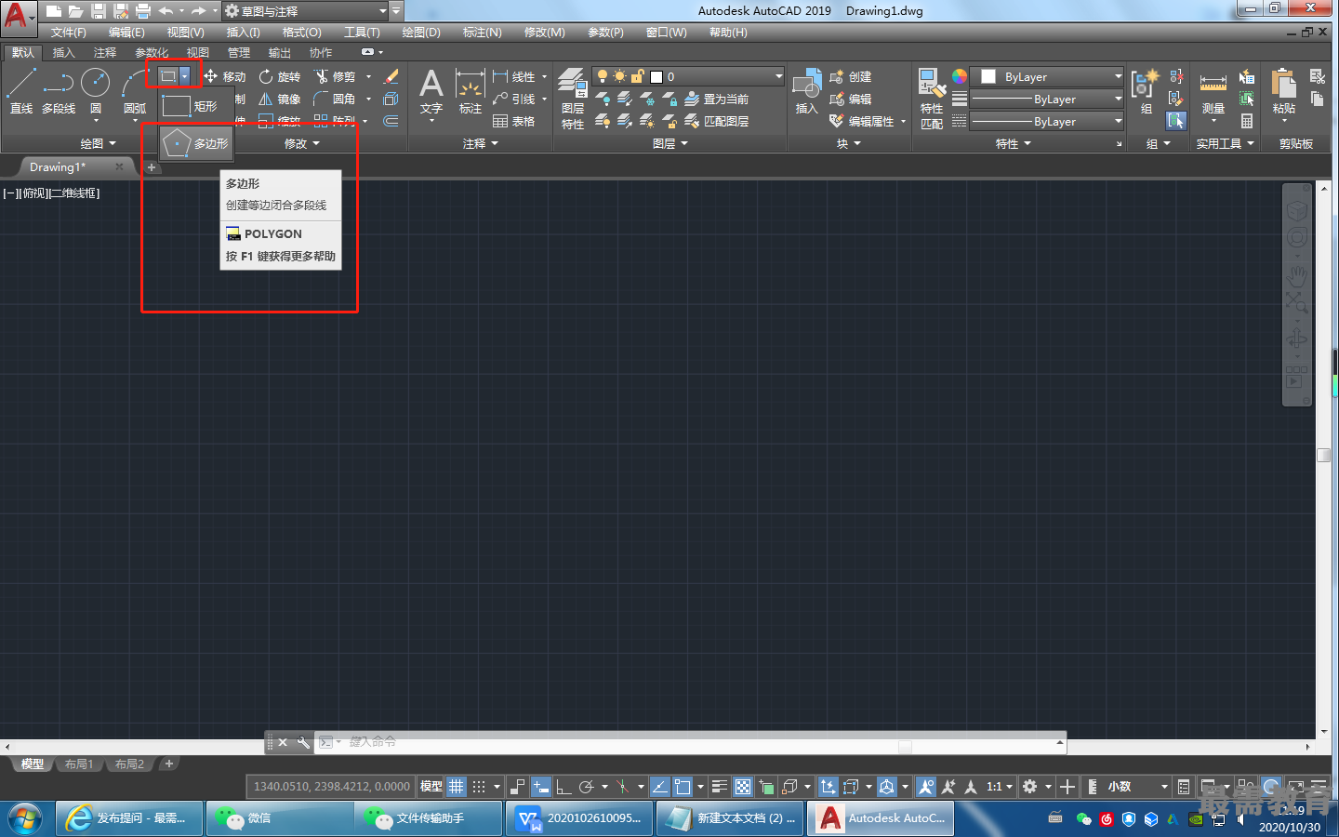
Task: Click the Erase tool icon
Action: click(391, 76)
